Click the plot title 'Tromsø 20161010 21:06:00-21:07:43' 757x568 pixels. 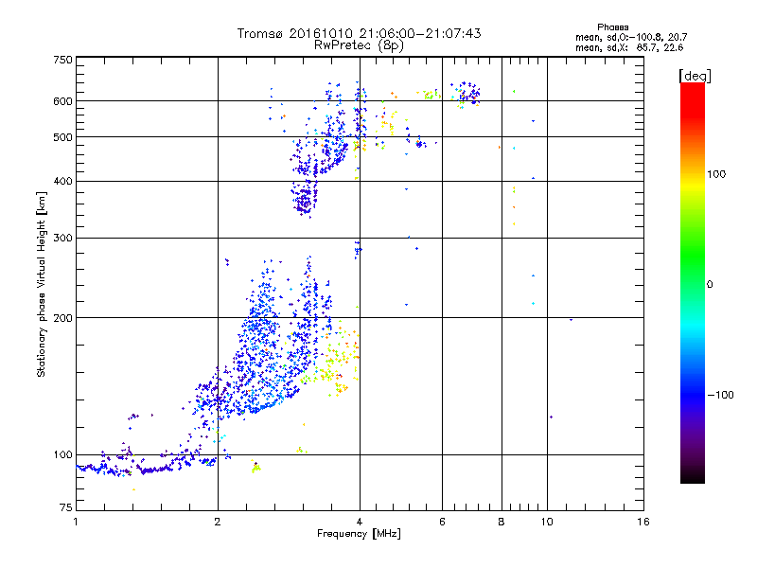(359, 33)
